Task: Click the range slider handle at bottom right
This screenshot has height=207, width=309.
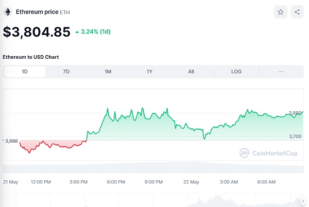Action: [303, 202]
